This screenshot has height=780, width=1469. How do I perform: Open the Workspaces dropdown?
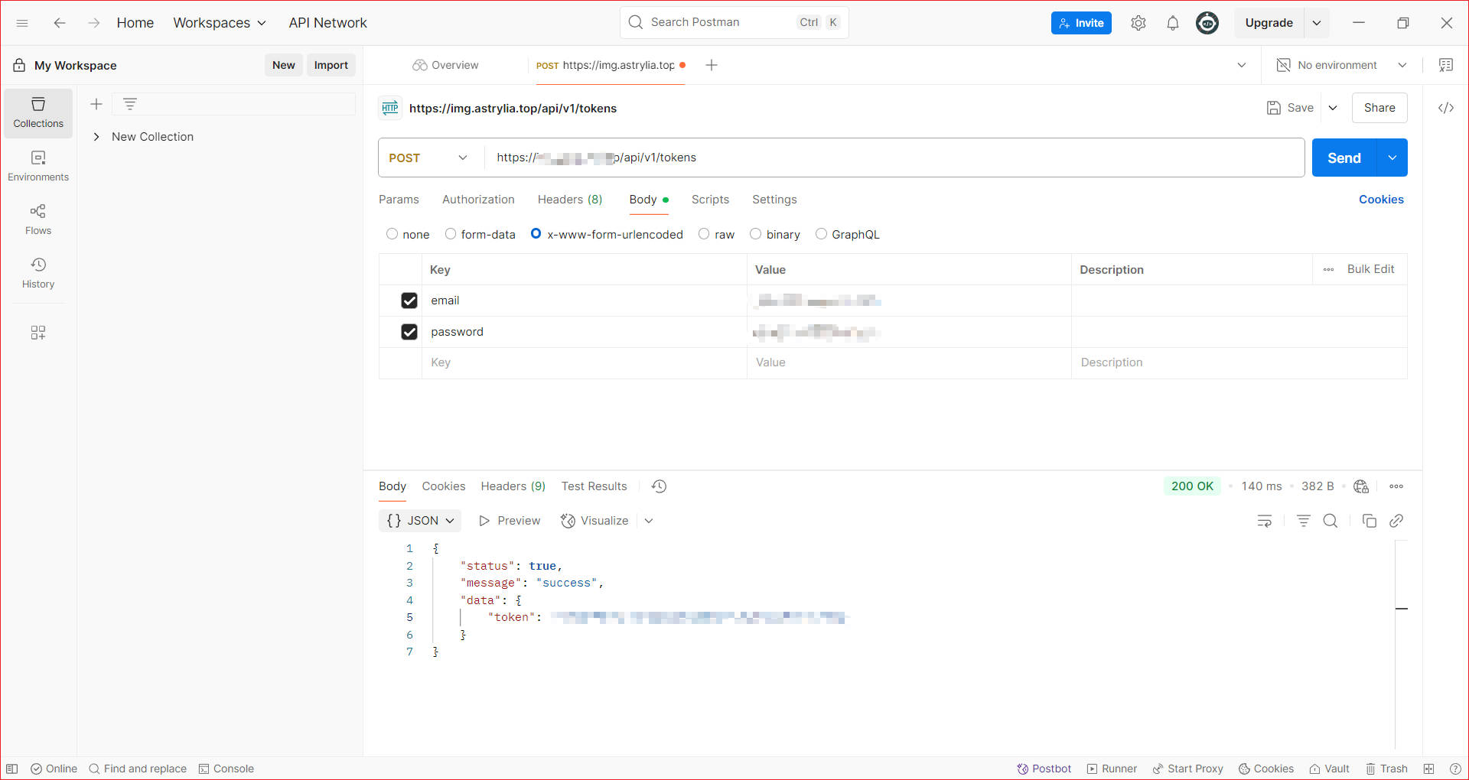pyautogui.click(x=220, y=23)
